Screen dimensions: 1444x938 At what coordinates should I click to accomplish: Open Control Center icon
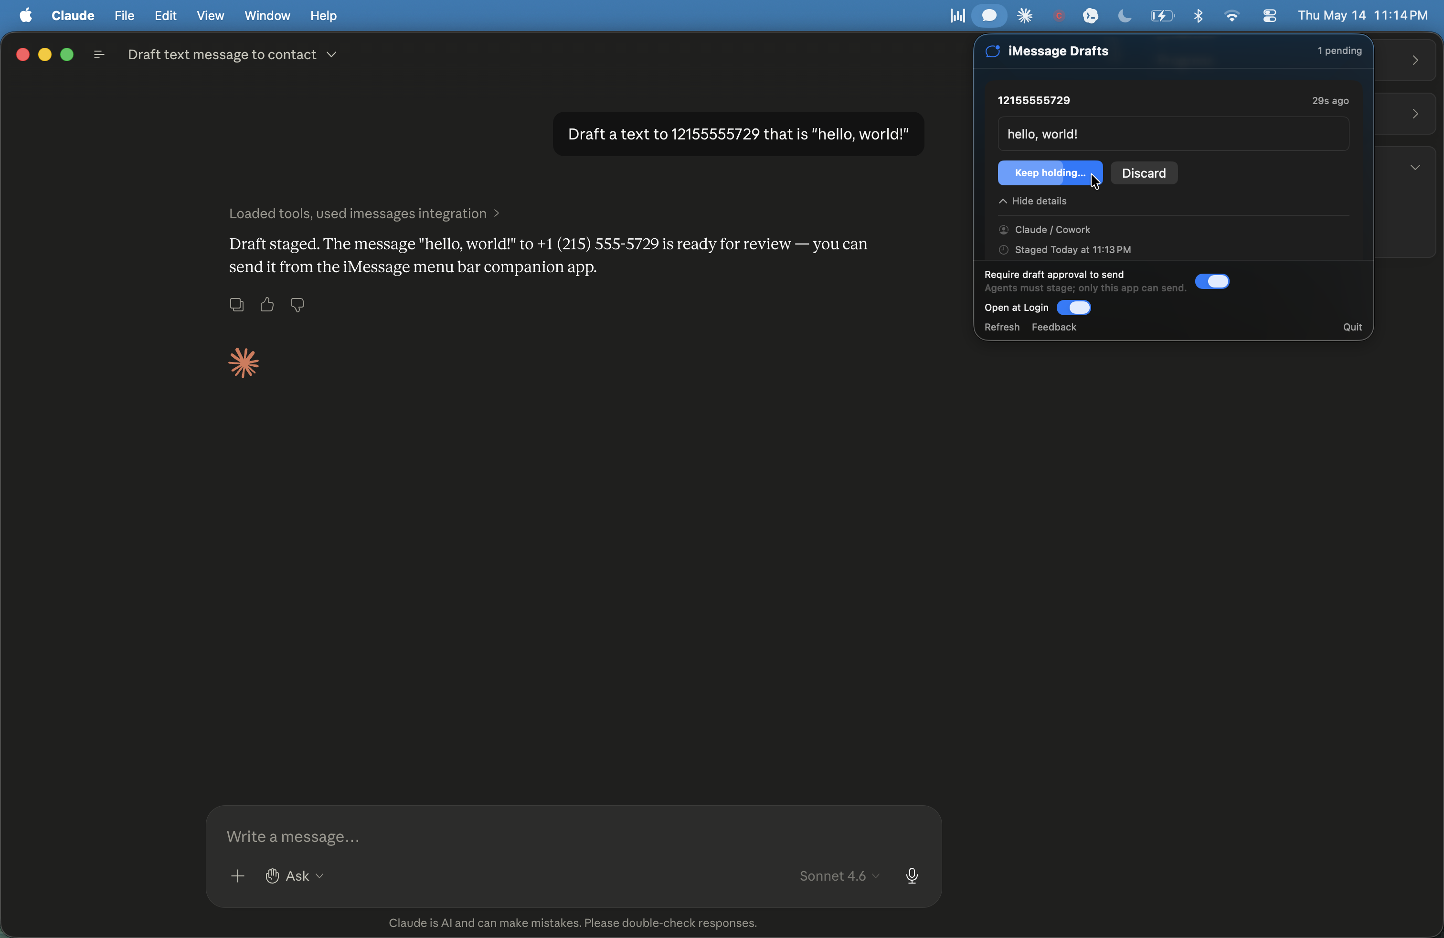pos(1269,15)
